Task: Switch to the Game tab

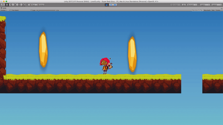Action: [4, 8]
